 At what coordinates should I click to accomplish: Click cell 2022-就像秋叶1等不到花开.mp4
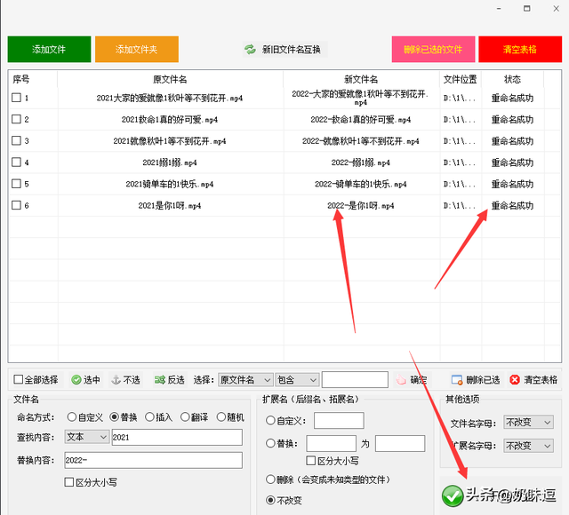click(361, 141)
